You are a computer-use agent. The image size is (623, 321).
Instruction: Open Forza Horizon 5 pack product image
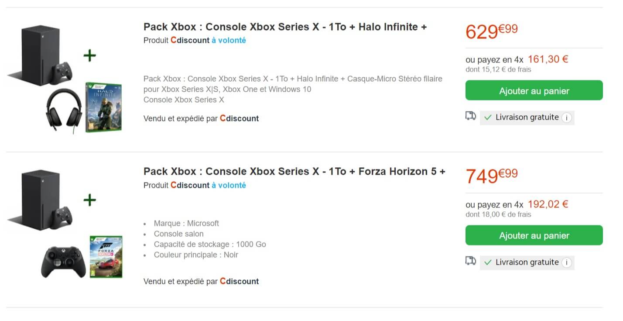click(65, 224)
